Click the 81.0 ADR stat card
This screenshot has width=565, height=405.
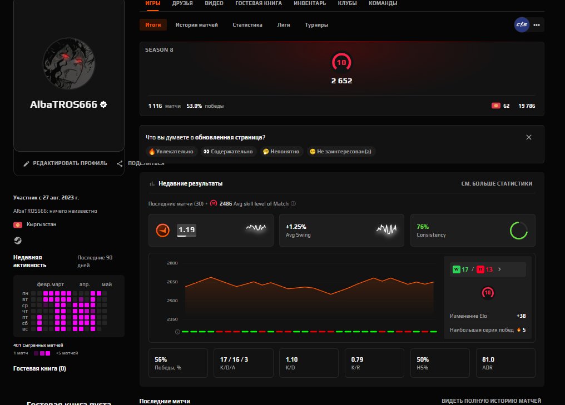tap(505, 363)
